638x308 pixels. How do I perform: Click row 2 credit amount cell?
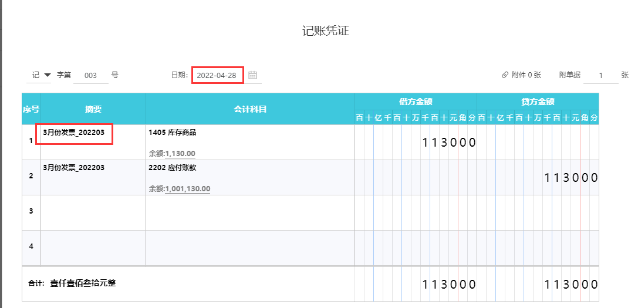coord(538,177)
